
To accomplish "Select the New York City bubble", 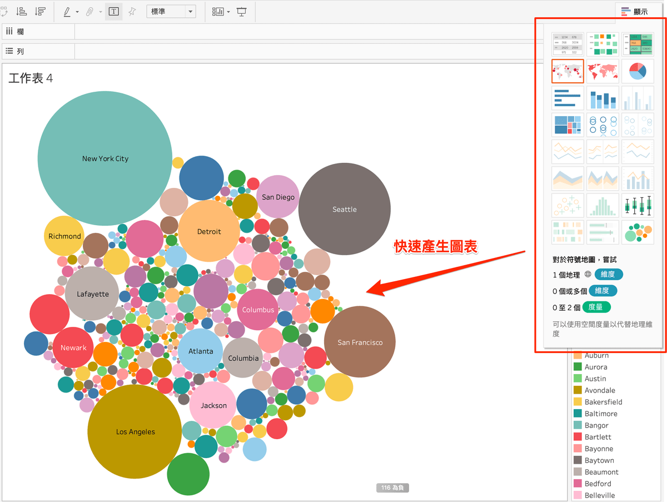I will point(105,158).
